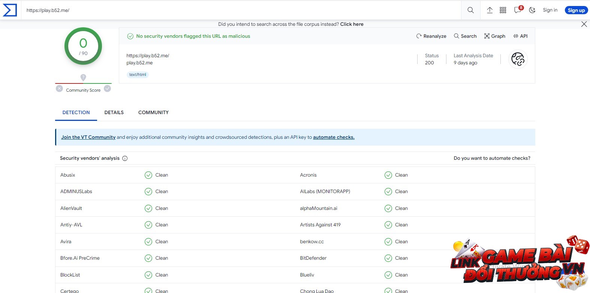
Task: Switch to the DETAILS tab
Action: click(114, 112)
